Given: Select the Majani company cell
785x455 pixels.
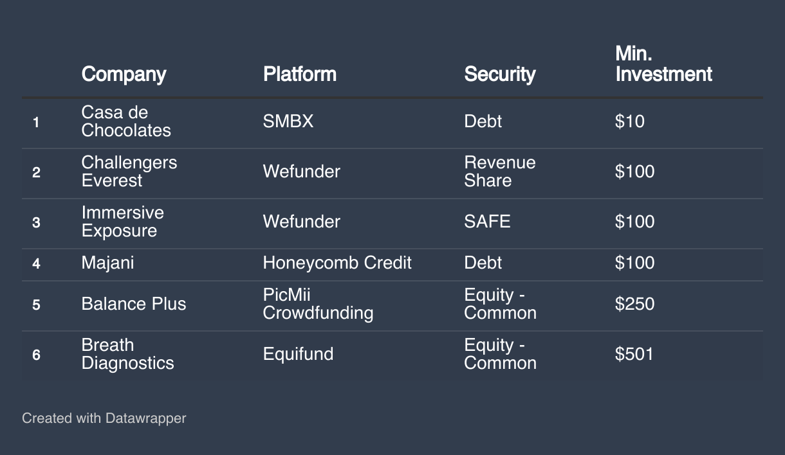Looking at the screenshot, I should [107, 263].
